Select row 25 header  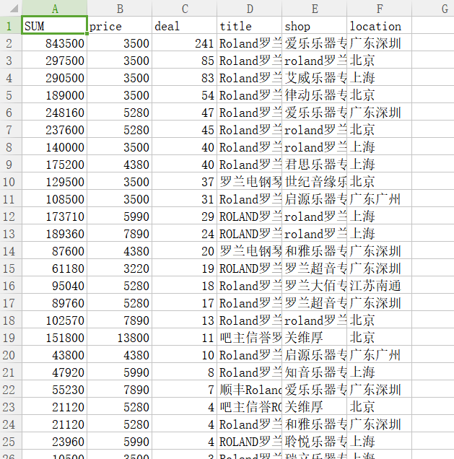pyautogui.click(x=11, y=442)
